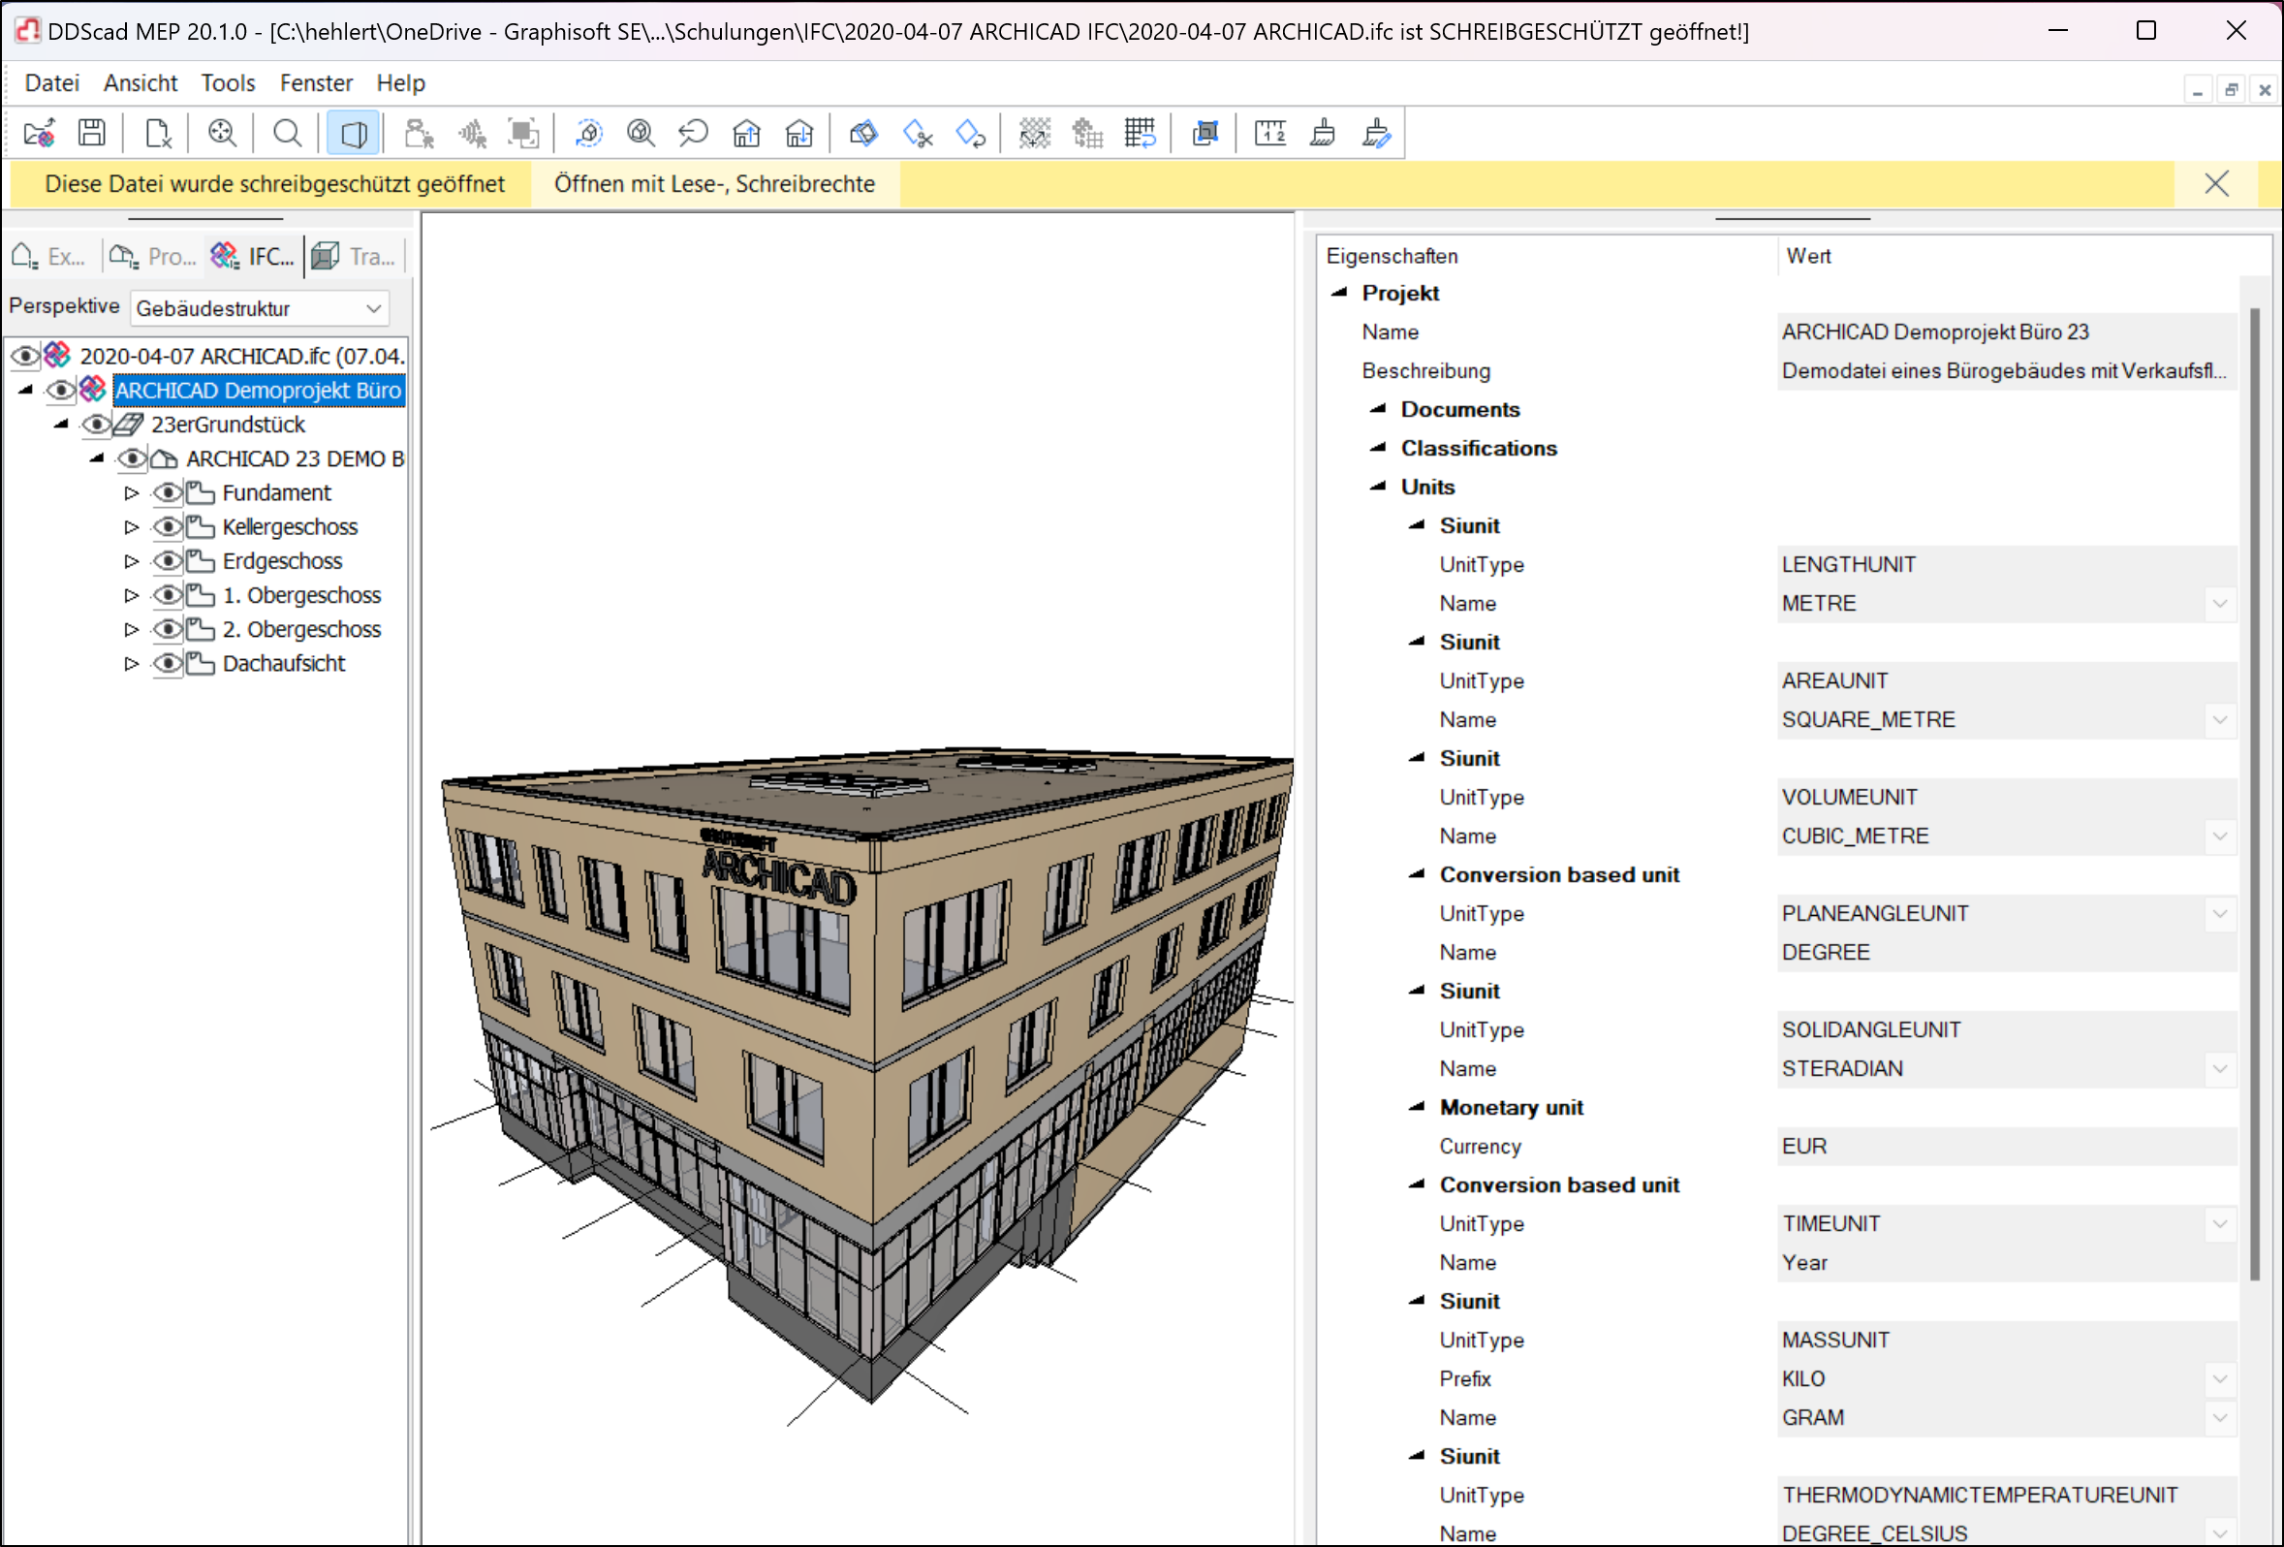The width and height of the screenshot is (2284, 1547).
Task: Open the PLANEANGLEUNIT dropdown arrow
Action: tap(2219, 914)
